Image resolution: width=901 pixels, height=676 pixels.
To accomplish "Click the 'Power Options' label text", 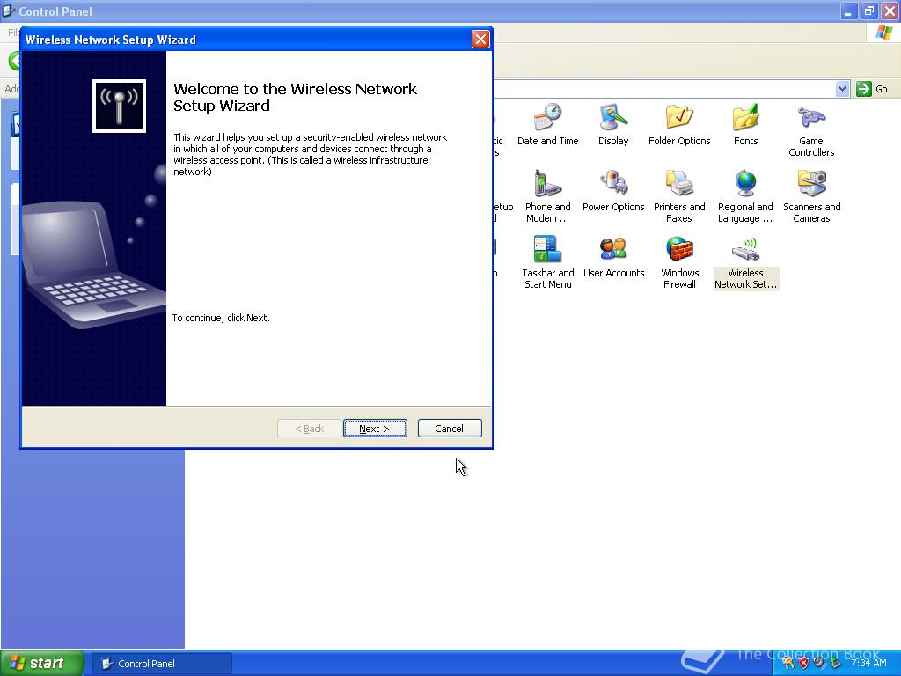I will pos(613,207).
